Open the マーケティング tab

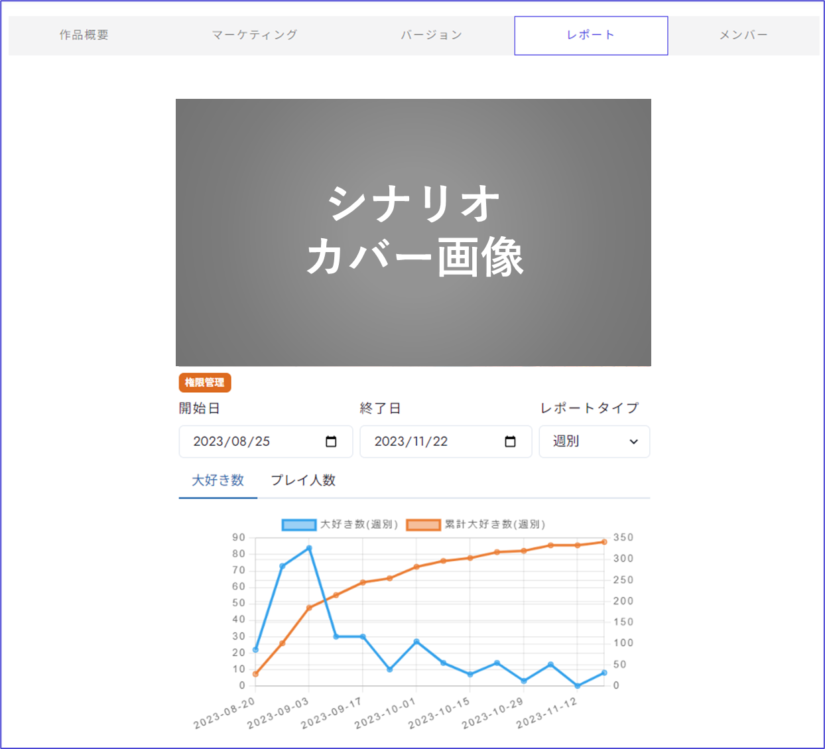pyautogui.click(x=255, y=35)
